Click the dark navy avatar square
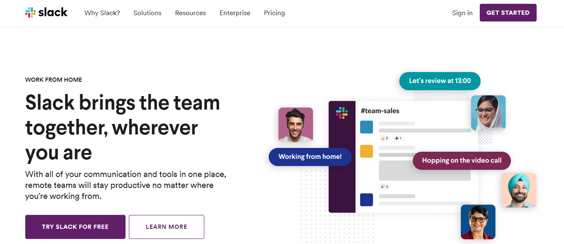 366,200
